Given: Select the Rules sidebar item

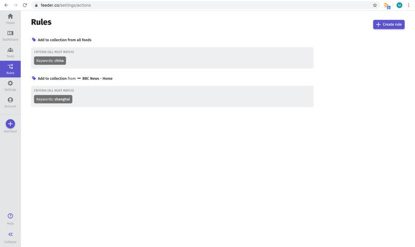Looking at the screenshot, I should pyautogui.click(x=10, y=69).
